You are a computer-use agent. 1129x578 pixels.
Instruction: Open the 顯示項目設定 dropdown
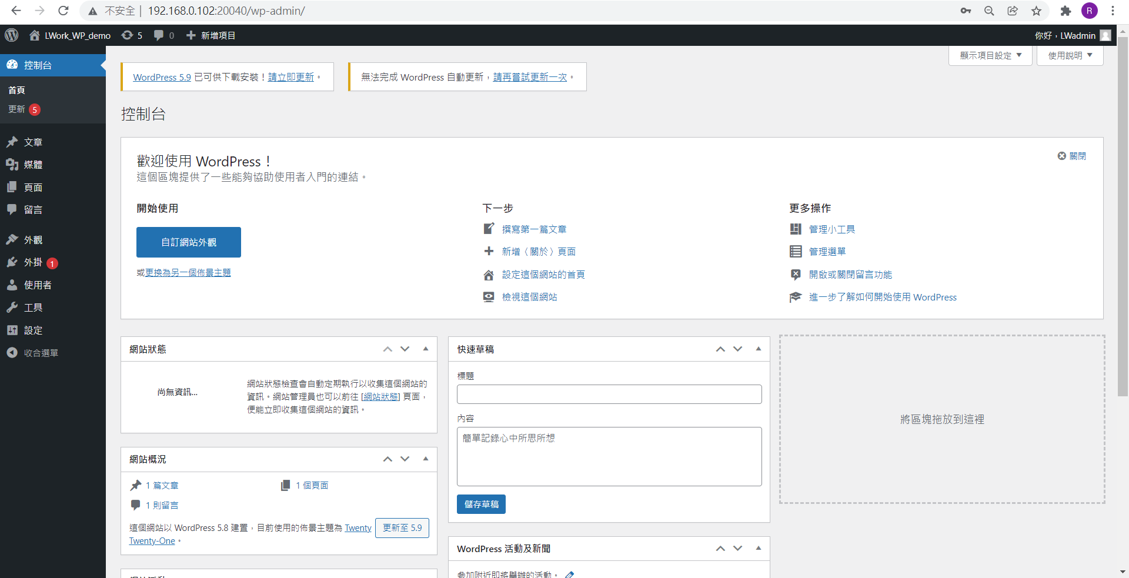(x=990, y=55)
